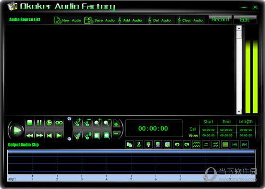The height and width of the screenshot is (189, 265).
Task: Click the zoom to selection magnifier icon
Action: click(x=97, y=136)
